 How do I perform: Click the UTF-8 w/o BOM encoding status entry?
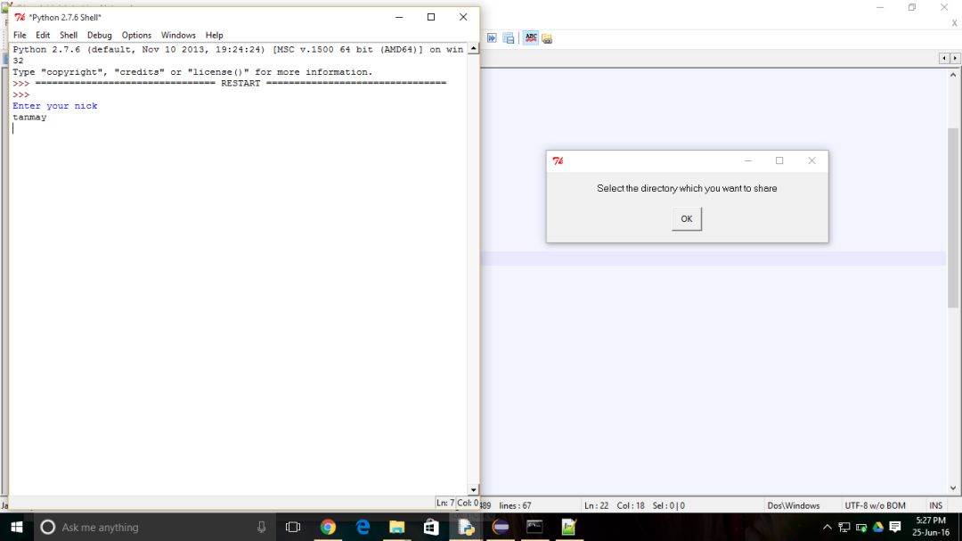click(875, 505)
